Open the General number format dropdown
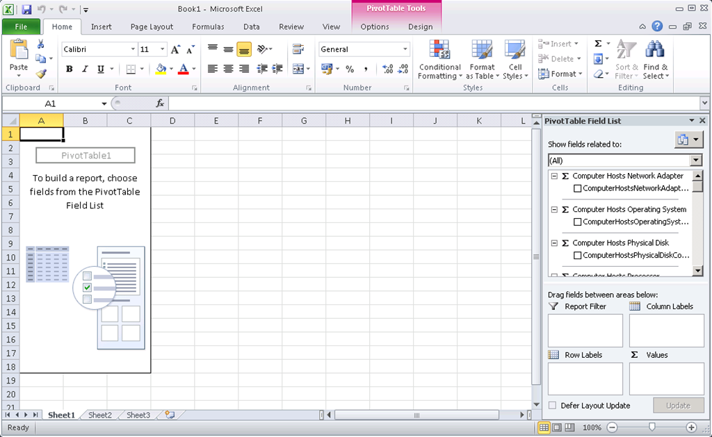This screenshot has height=437, width=712. click(x=405, y=49)
